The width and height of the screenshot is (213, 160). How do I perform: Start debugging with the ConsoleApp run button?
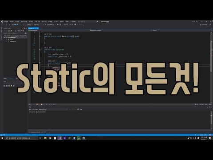pos(50,25)
